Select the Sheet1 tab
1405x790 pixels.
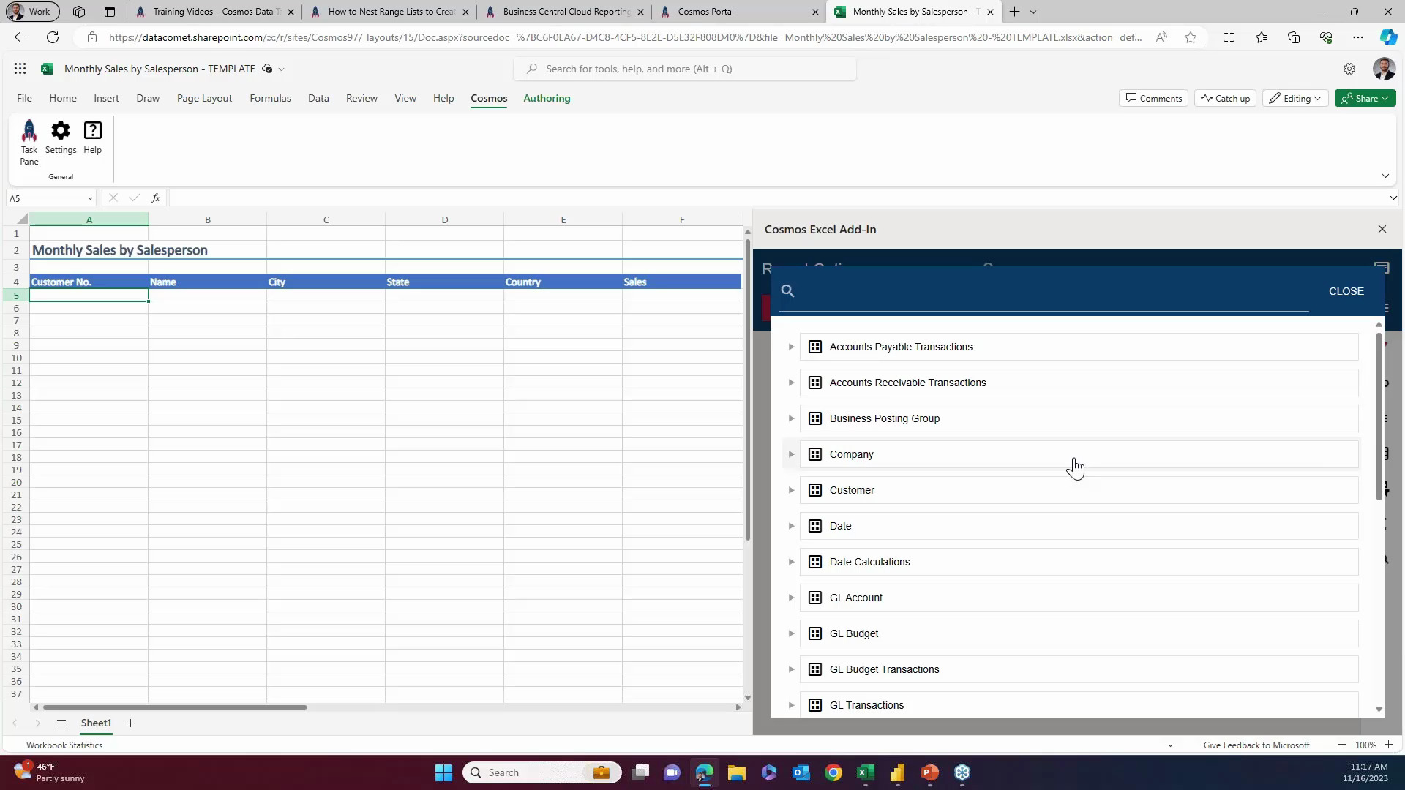pyautogui.click(x=96, y=723)
